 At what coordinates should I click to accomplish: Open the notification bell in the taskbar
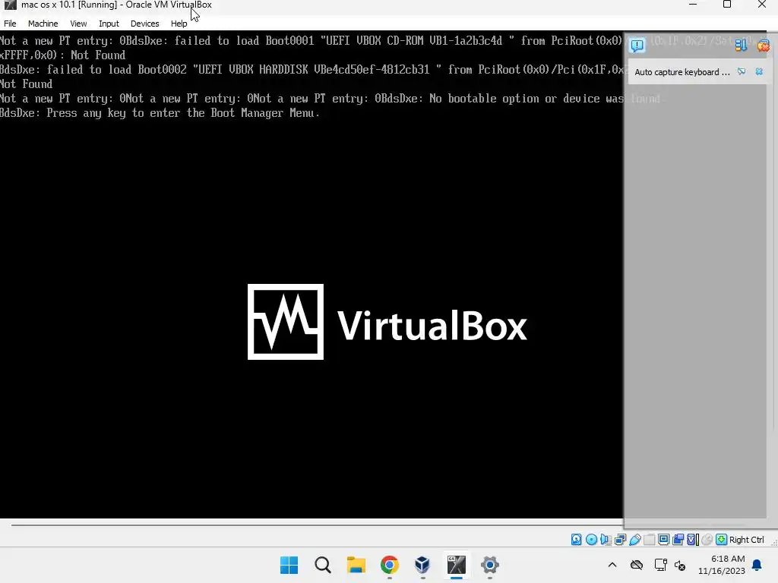coord(757,565)
